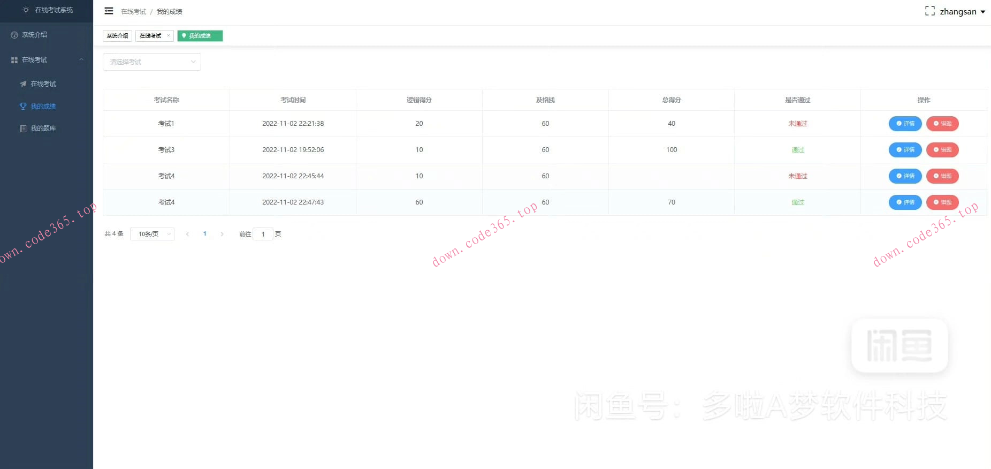Click the 共 4 条 total count

point(114,234)
